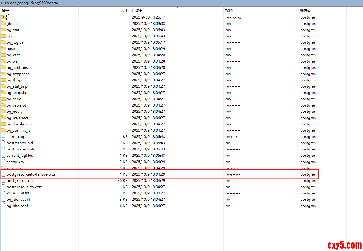
Task: Select the startup.log text file icon
Action: point(4,136)
